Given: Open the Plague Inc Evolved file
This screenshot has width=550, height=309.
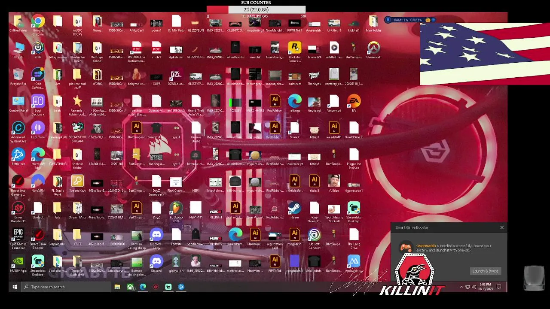Looking at the screenshot, I should (354, 159).
